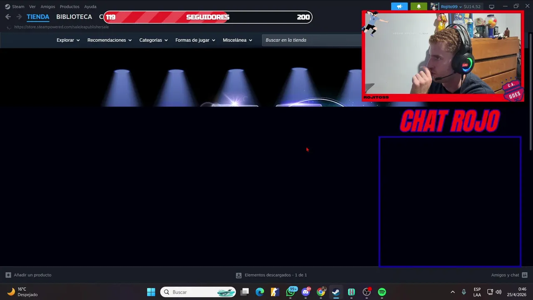Open the weather widget showing 16°C
The image size is (533, 300).
[23, 292]
